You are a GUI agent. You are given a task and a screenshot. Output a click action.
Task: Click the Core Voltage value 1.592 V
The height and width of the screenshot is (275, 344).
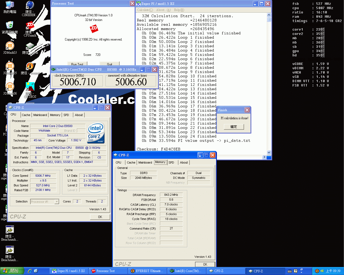click(76, 140)
